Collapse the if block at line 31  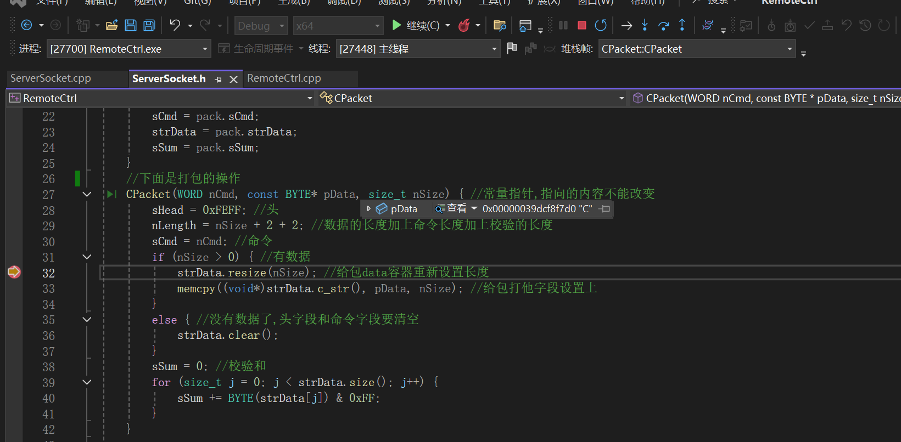87,257
